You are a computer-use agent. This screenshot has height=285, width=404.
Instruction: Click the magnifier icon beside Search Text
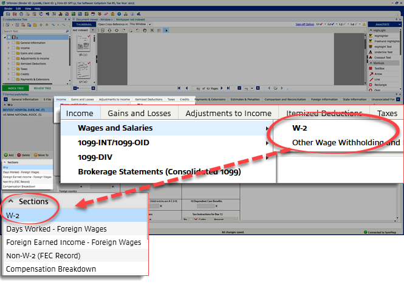click(67, 31)
